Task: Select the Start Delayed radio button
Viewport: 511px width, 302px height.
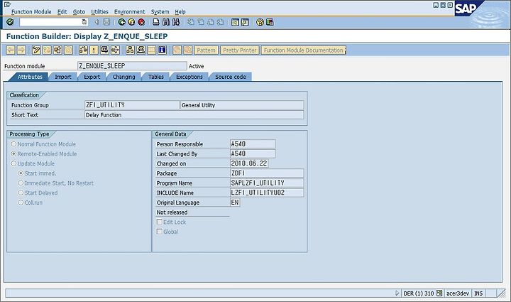Action: point(21,193)
